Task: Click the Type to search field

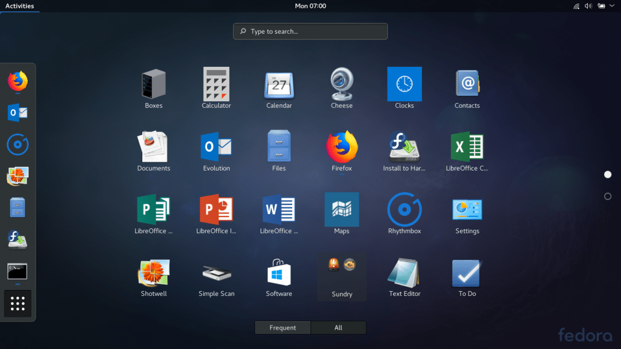Action: pos(310,31)
